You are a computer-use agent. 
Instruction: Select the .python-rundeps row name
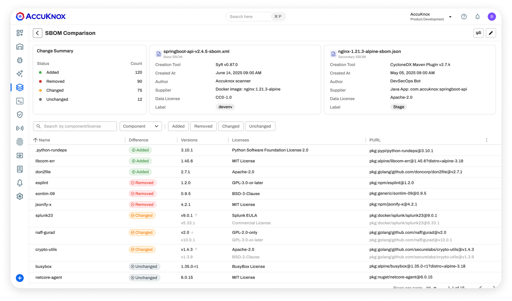(51, 150)
